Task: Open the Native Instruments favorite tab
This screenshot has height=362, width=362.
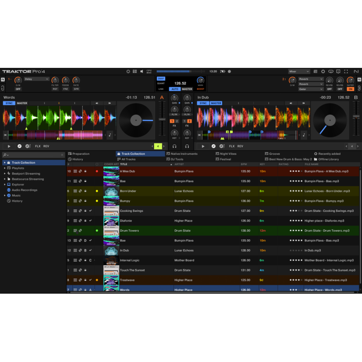Action: pyautogui.click(x=182, y=154)
